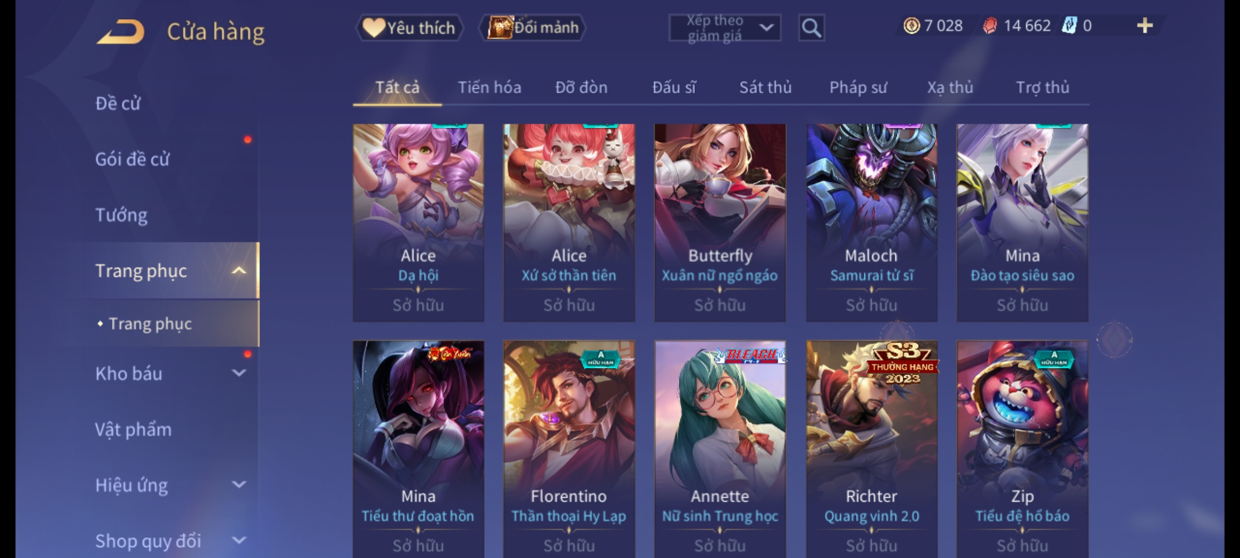
Task: Expand the Hiệu ứng sidebar section
Action: [x=238, y=485]
